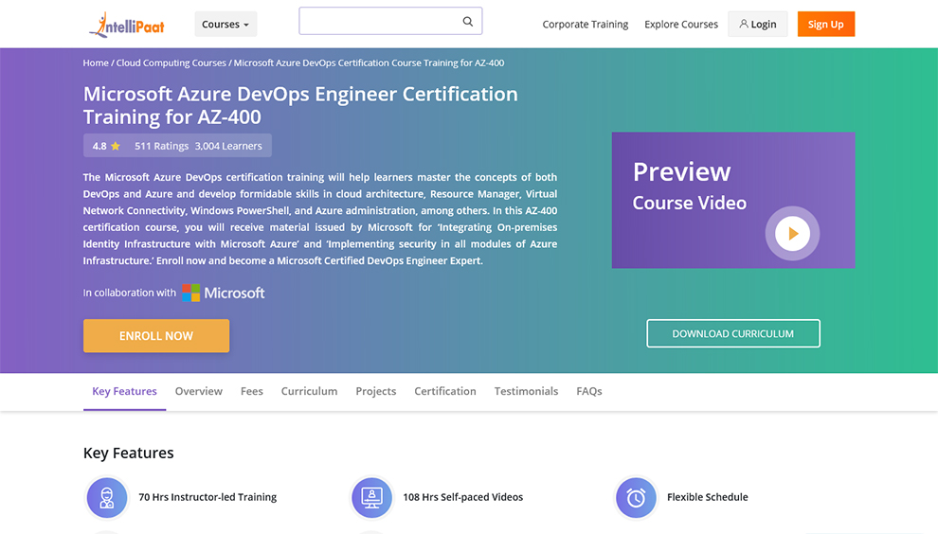Viewport: 938px width, 534px height.
Task: Click the Key Features section heading
Action: tap(128, 453)
